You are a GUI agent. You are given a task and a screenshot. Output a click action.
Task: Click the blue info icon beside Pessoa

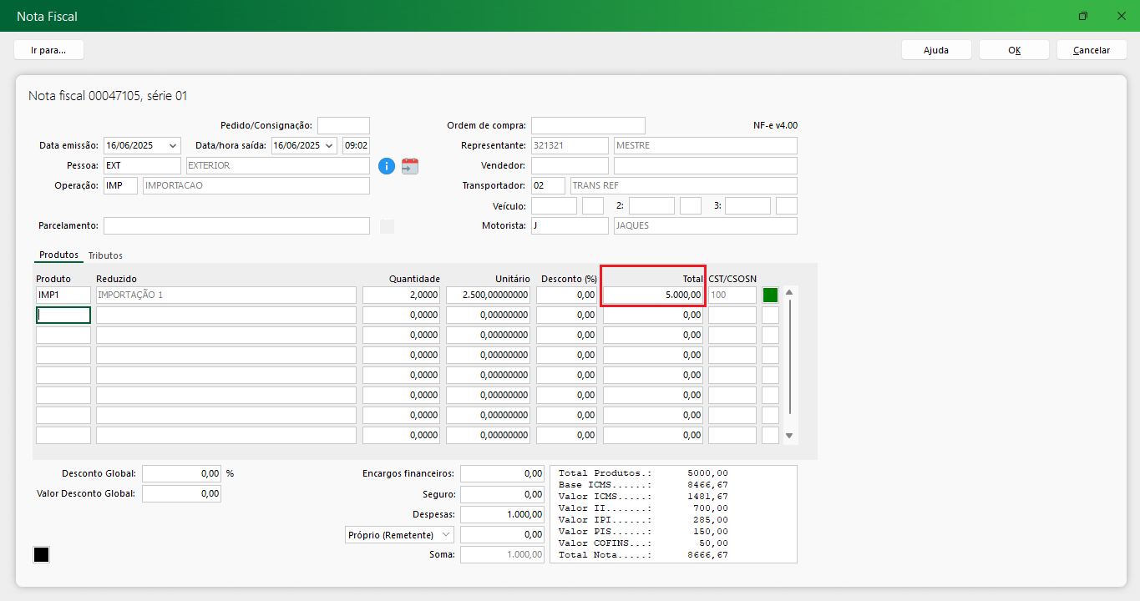pyautogui.click(x=386, y=165)
